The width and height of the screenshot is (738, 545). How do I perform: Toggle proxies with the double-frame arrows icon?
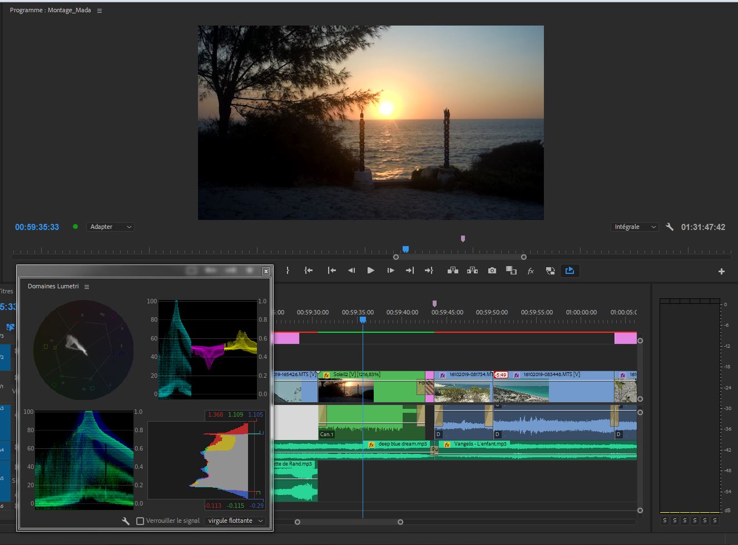(x=550, y=271)
